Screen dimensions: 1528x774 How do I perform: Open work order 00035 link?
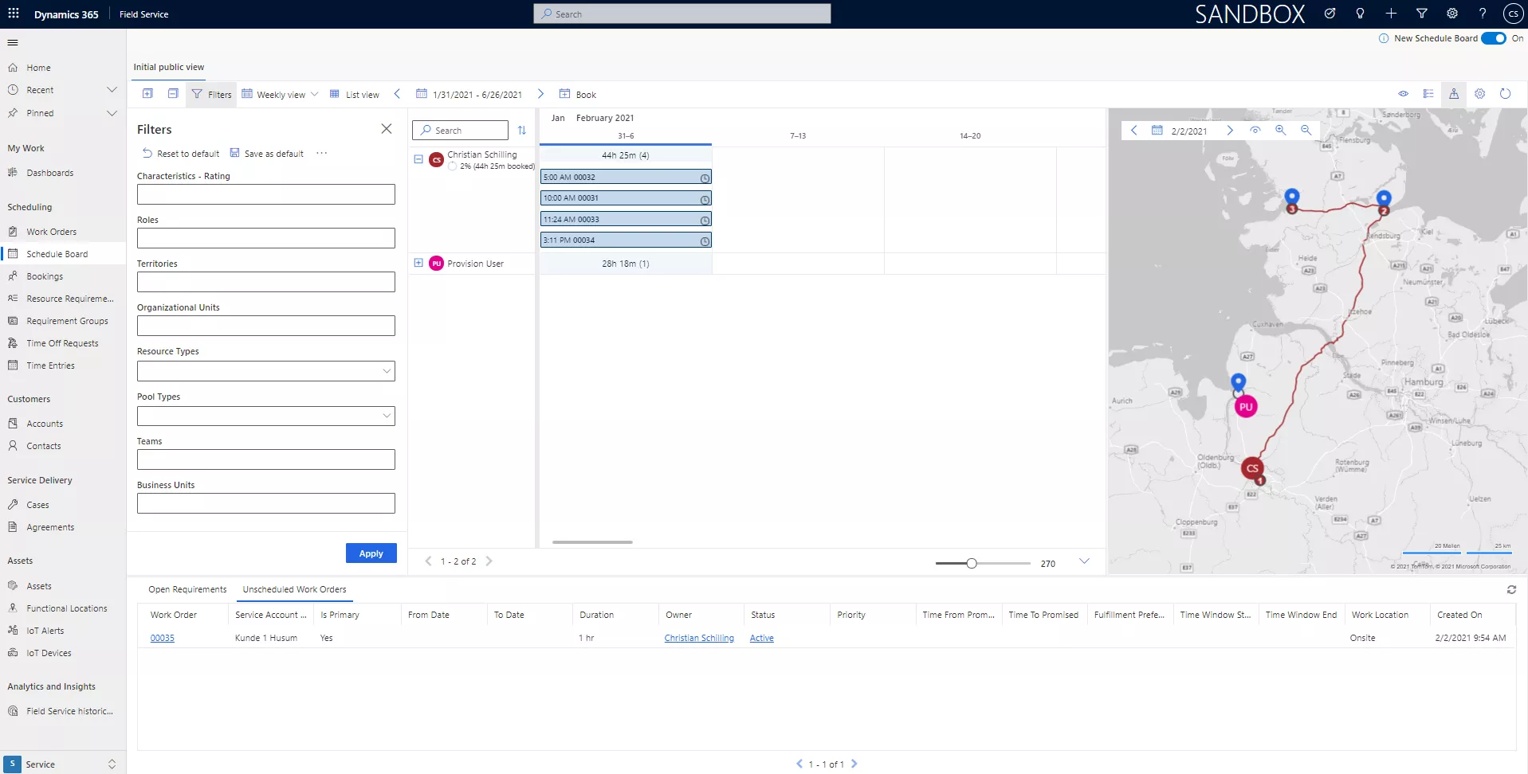click(163, 638)
